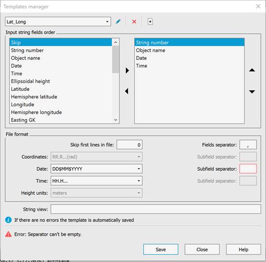The image size is (266, 262).
Task: Select Time in the available fields list
Action: click(x=61, y=74)
